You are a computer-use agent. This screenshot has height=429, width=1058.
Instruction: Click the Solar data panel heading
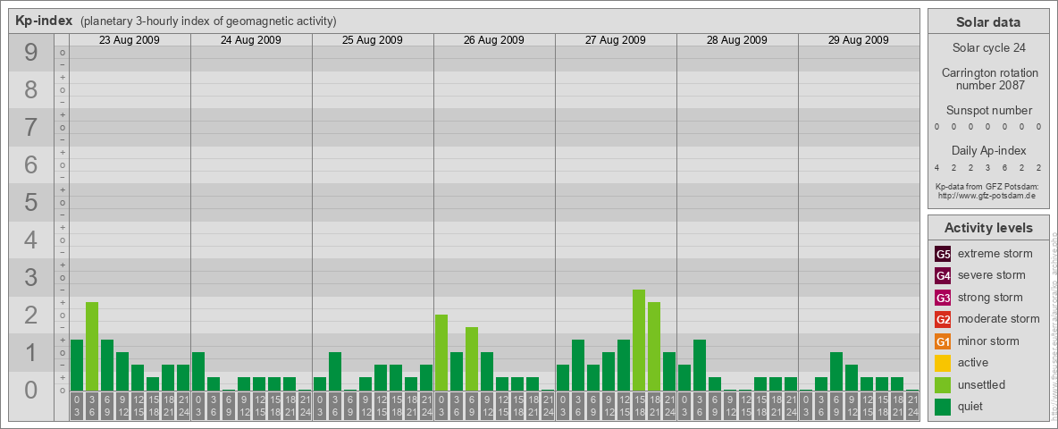coord(987,22)
